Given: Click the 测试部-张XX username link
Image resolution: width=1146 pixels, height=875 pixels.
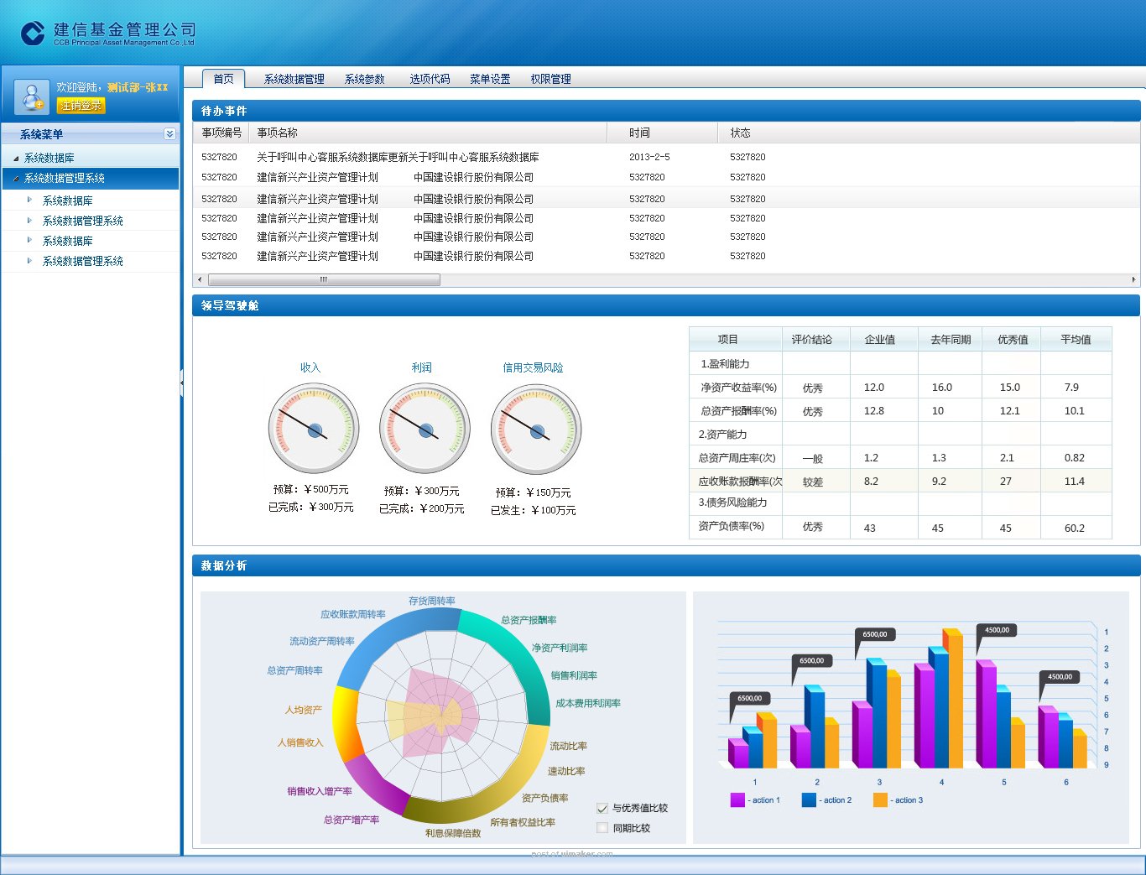Looking at the screenshot, I should (x=138, y=87).
